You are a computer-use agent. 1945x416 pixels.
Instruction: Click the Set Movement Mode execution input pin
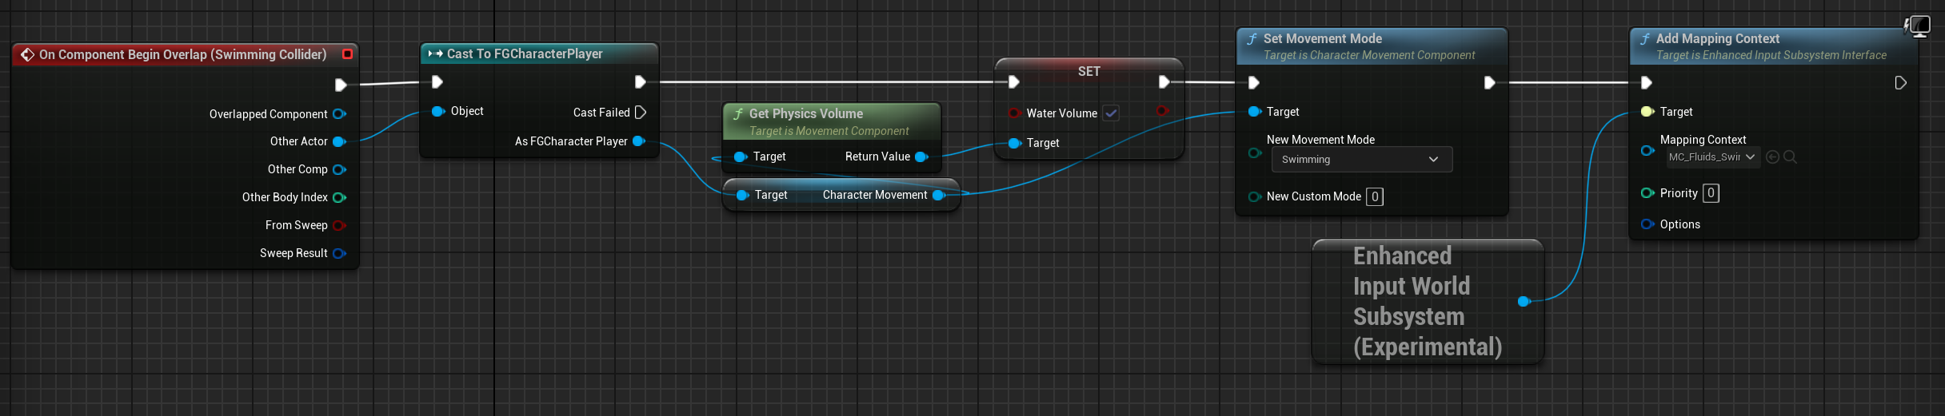(x=1254, y=83)
